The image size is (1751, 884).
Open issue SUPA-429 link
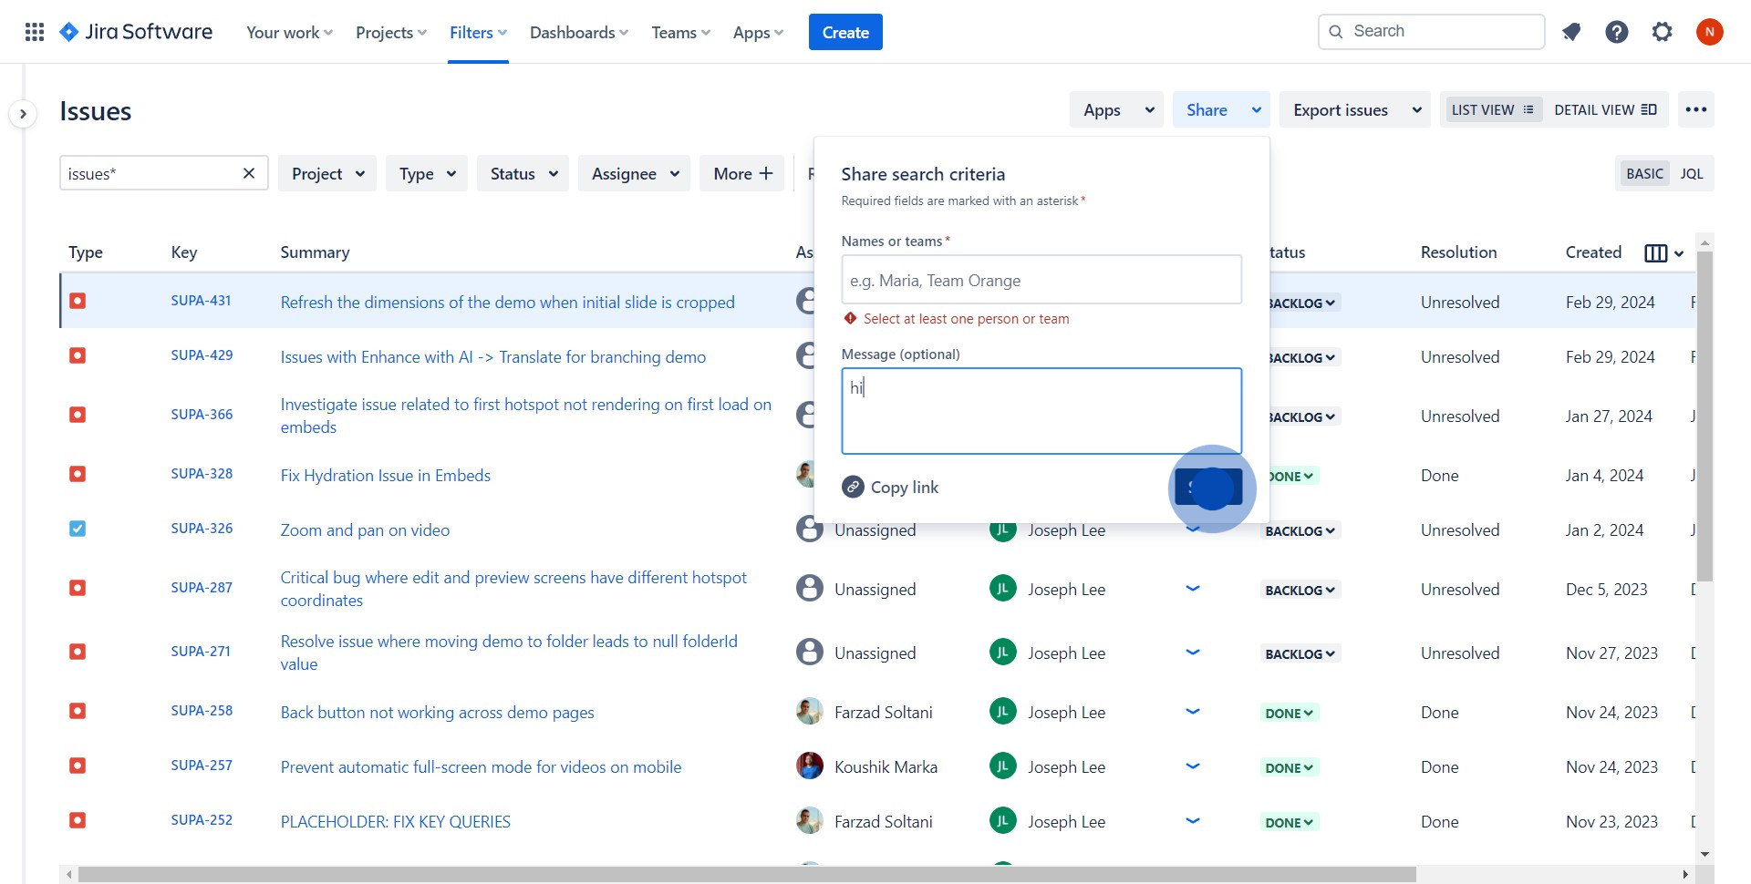202,355
